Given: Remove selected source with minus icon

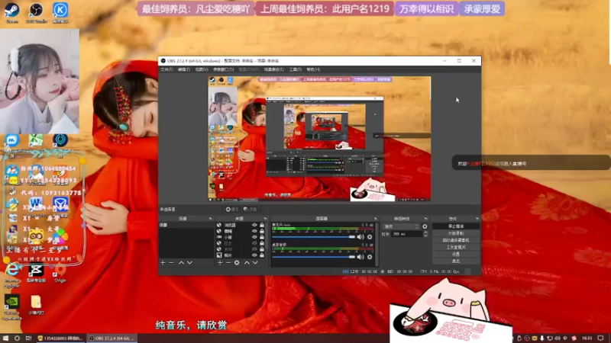Looking at the screenshot, I should coord(228,263).
